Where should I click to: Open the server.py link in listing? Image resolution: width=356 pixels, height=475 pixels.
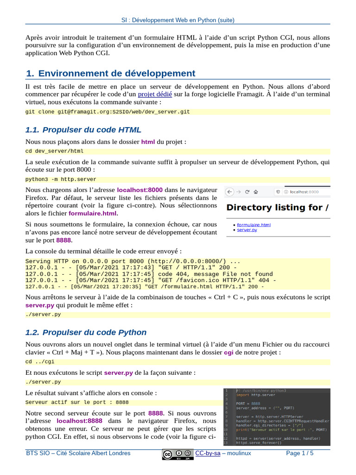coord(247,230)
